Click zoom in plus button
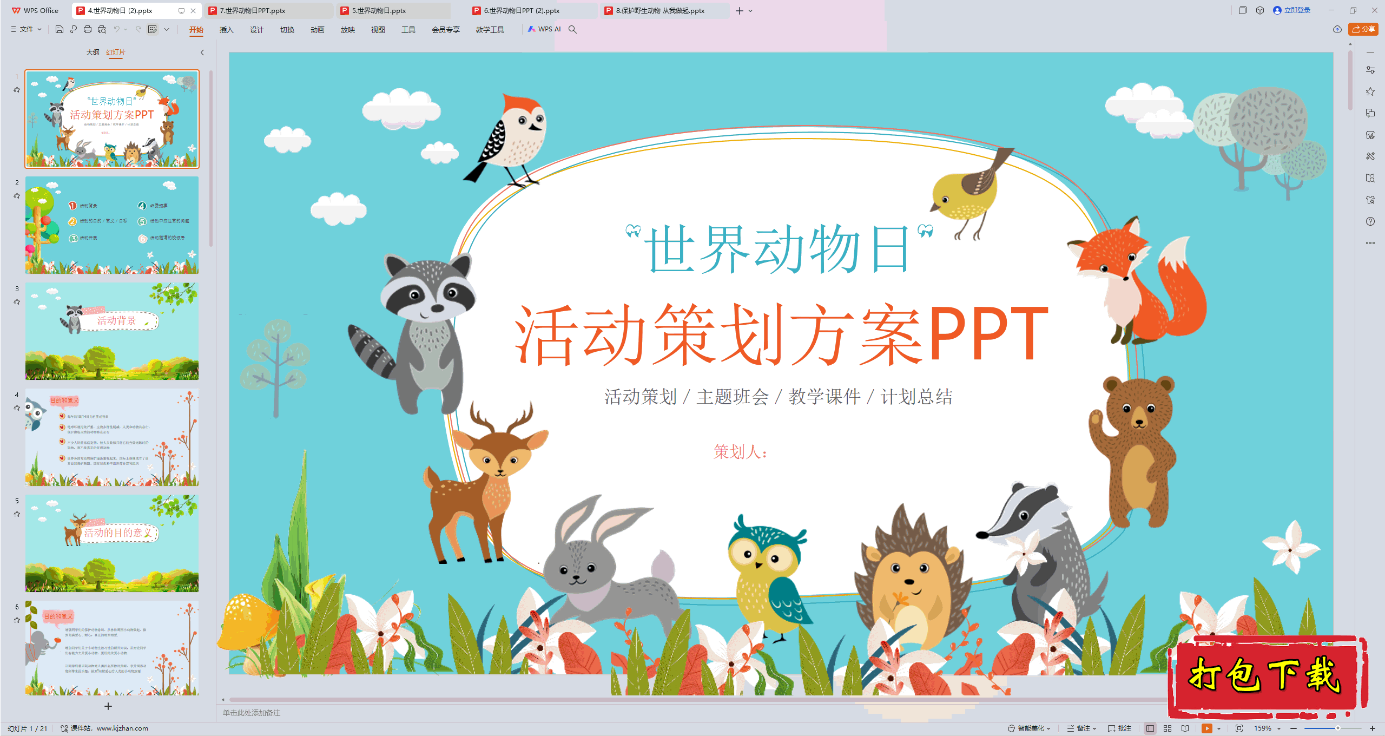The height and width of the screenshot is (736, 1385). (x=1373, y=728)
